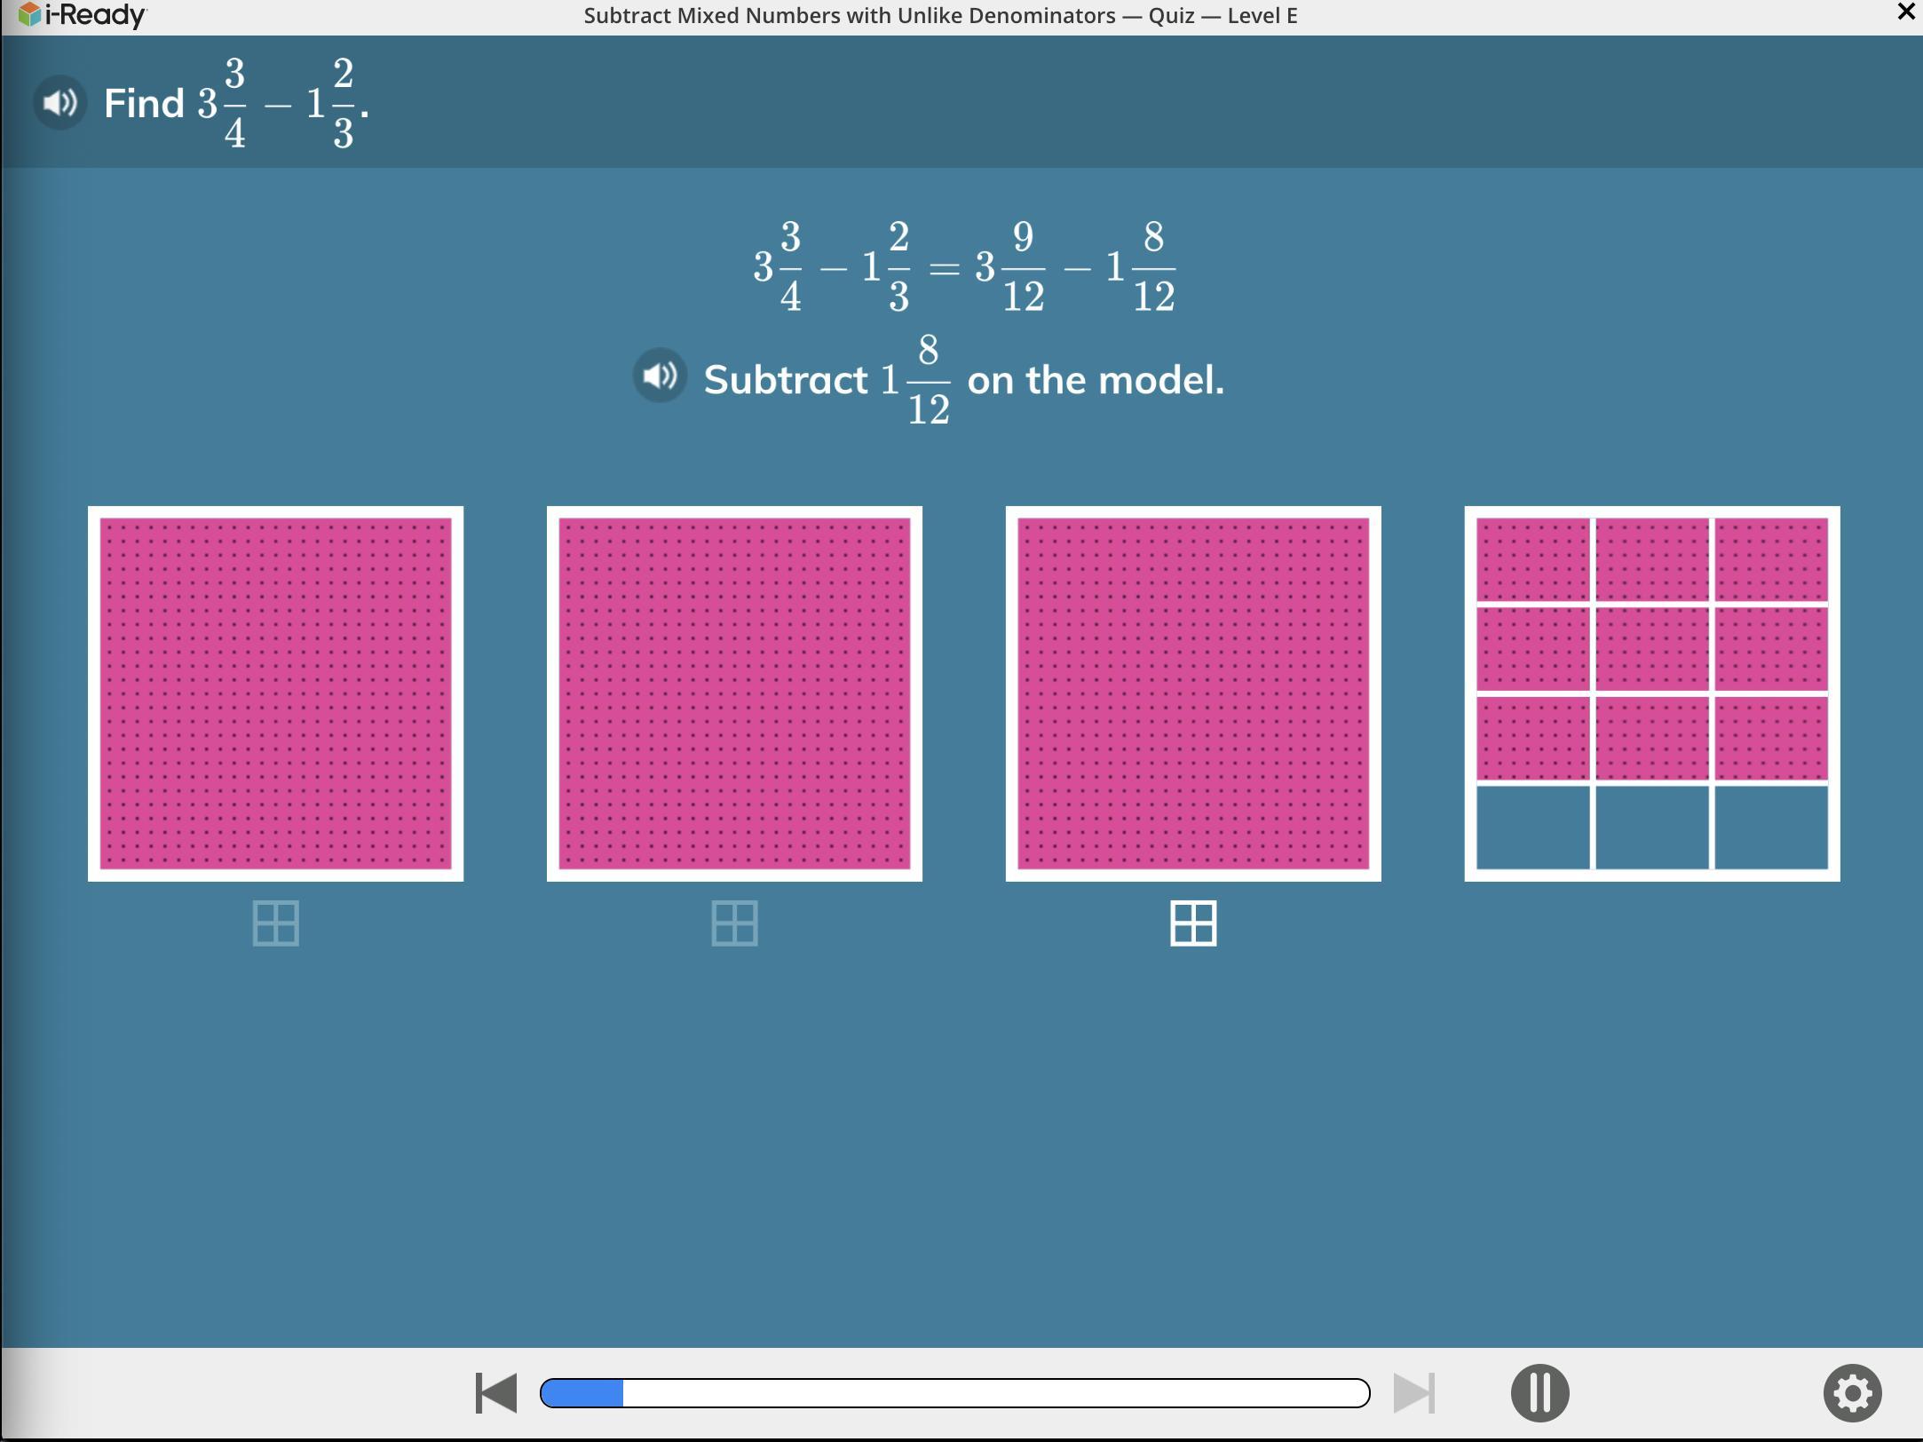This screenshot has width=1923, height=1442.
Task: Select the first whole pink square
Action: pyautogui.click(x=275, y=693)
